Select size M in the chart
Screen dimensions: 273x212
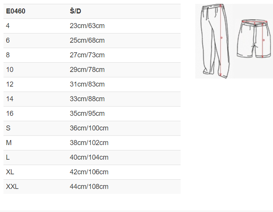pos(9,143)
